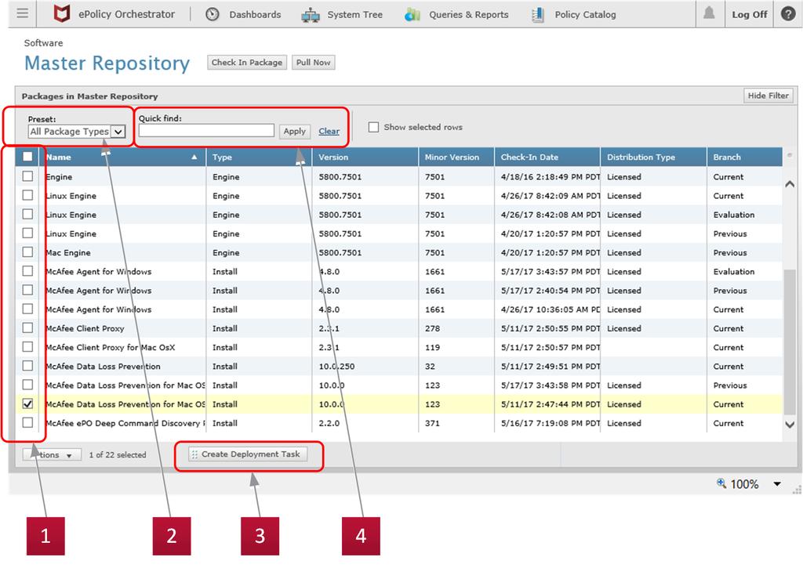The width and height of the screenshot is (803, 568).
Task: Sort by the Type column header
Action: point(259,157)
